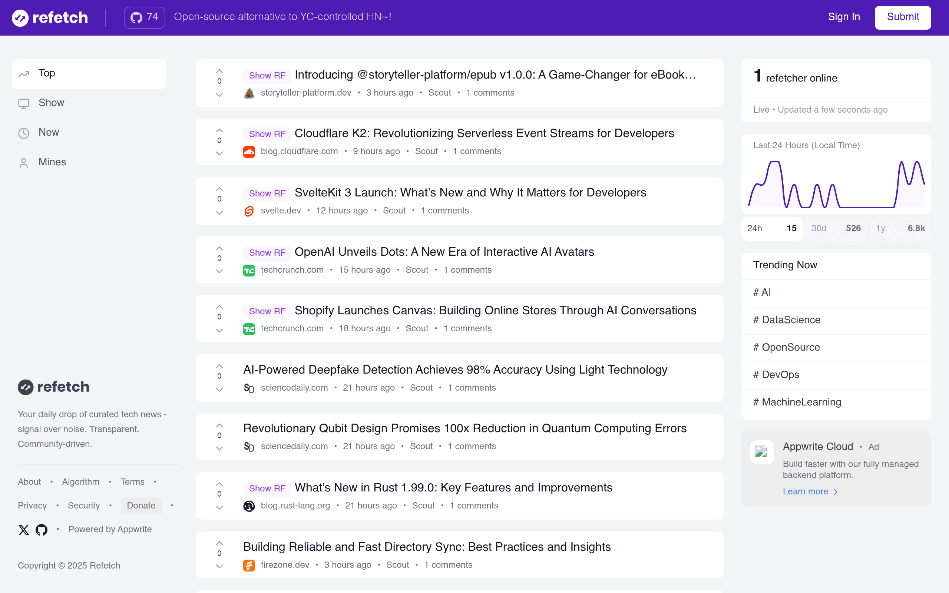949x593 pixels.
Task: Click the Appwrite Cloud ad image
Action: (x=761, y=452)
